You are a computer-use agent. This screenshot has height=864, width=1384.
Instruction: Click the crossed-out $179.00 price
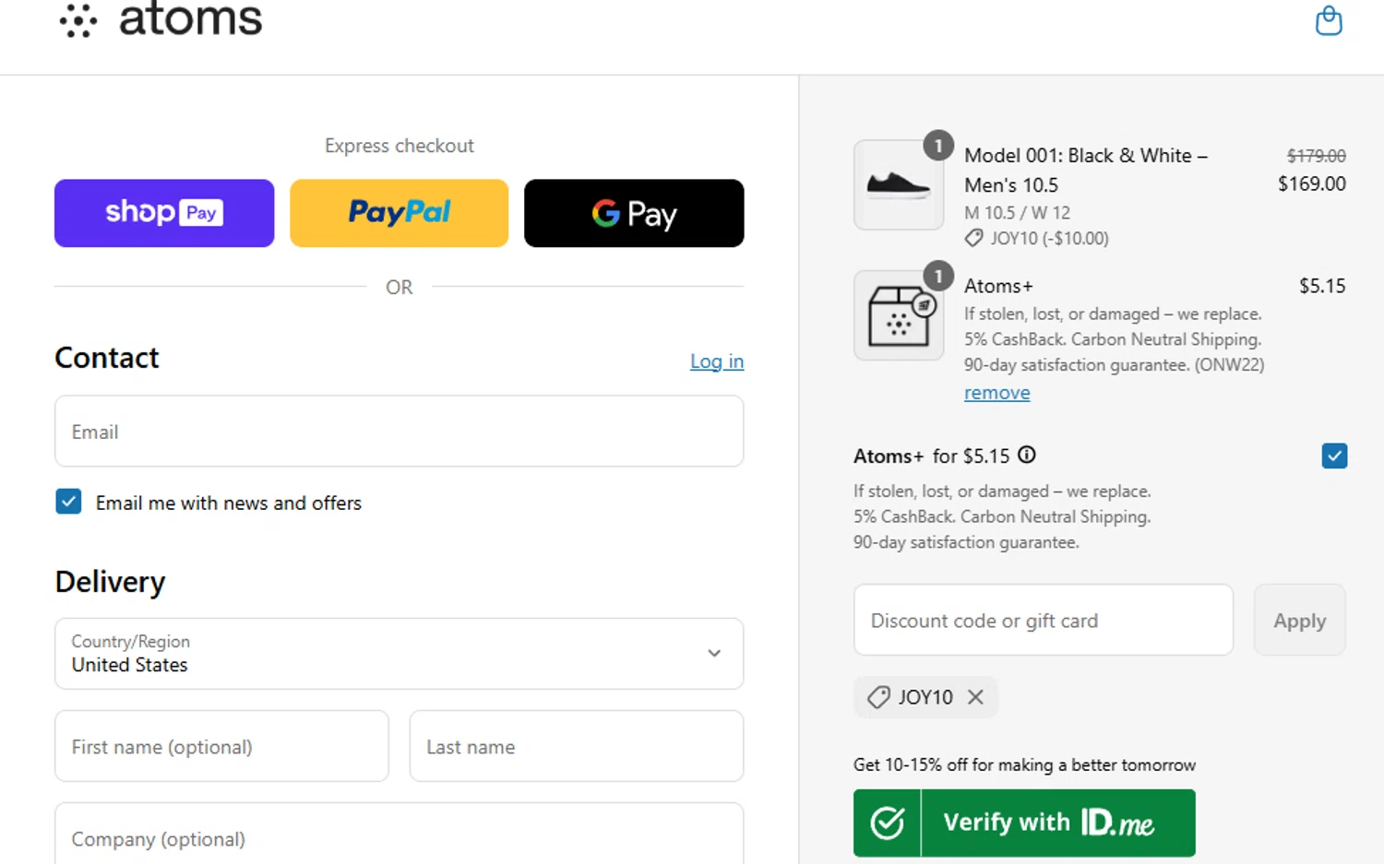coord(1316,156)
